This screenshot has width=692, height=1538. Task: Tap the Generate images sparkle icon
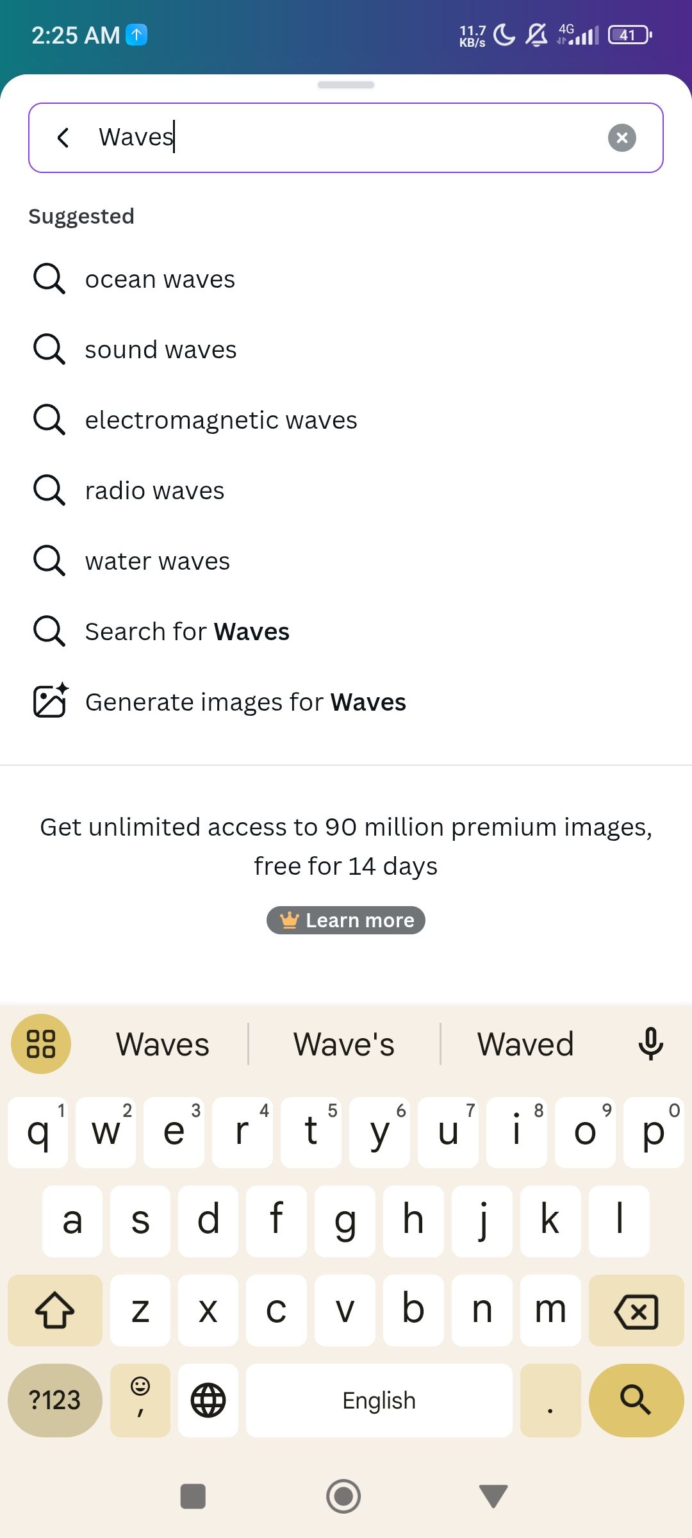tap(51, 700)
